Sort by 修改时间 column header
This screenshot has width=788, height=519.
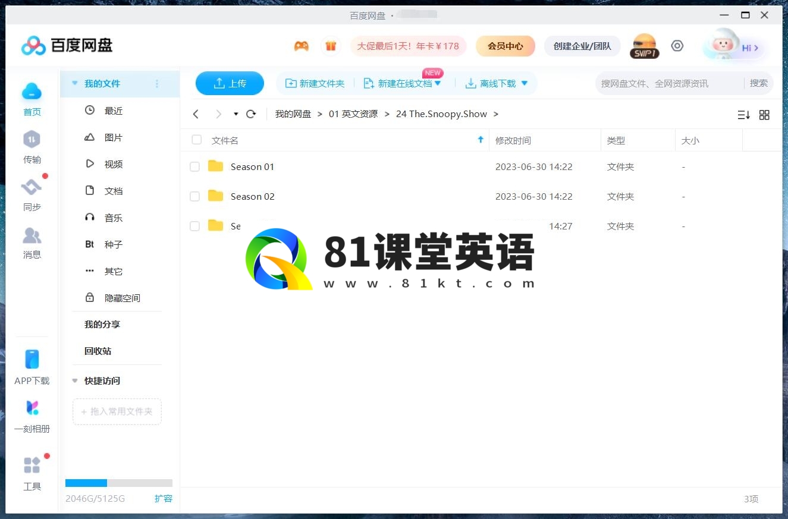pos(513,141)
